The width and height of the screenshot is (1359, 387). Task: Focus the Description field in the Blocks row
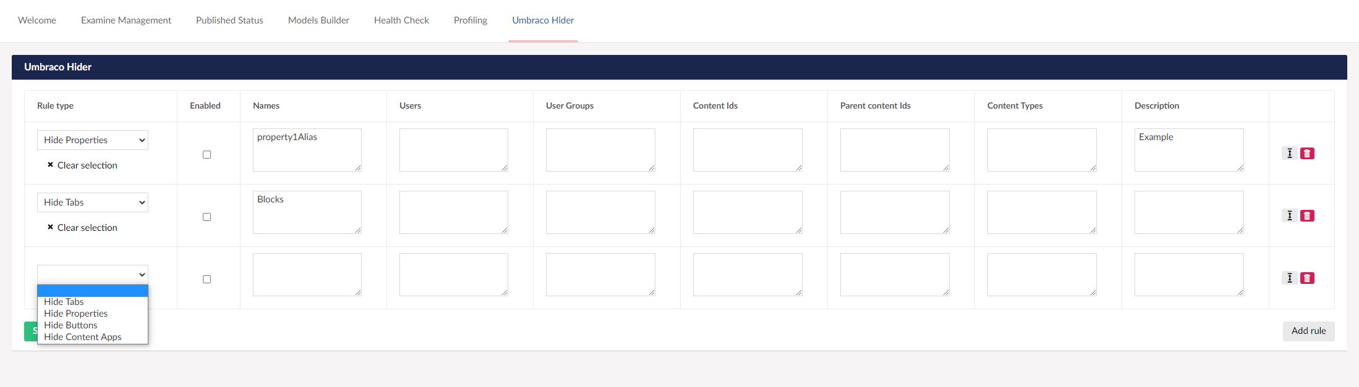click(1189, 212)
